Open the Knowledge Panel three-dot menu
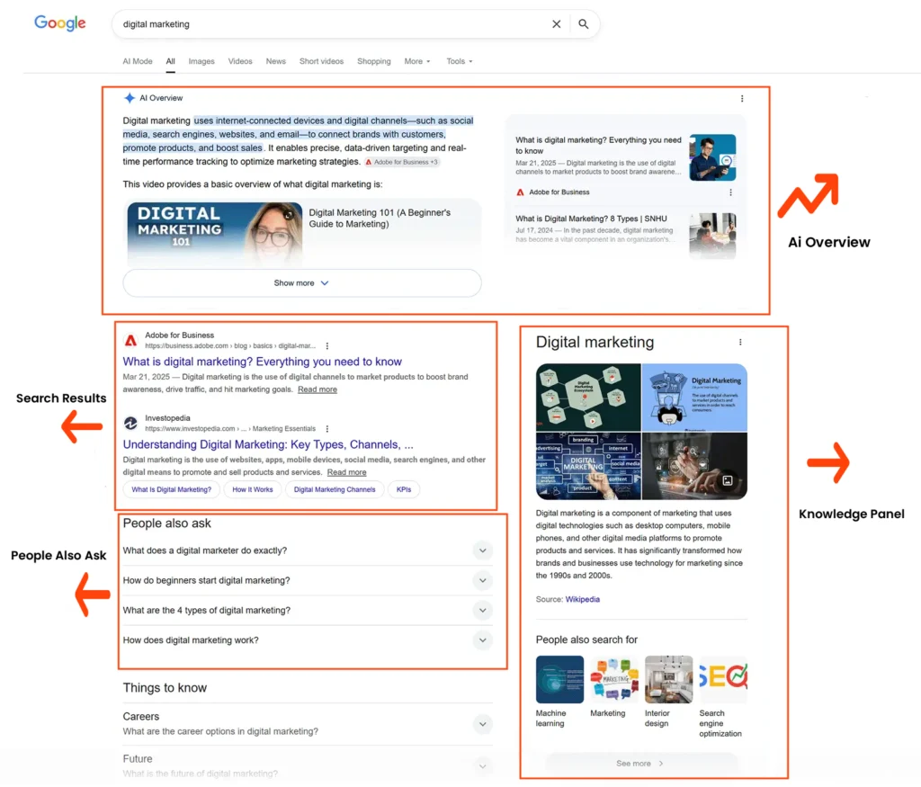The height and width of the screenshot is (787, 921). [740, 343]
